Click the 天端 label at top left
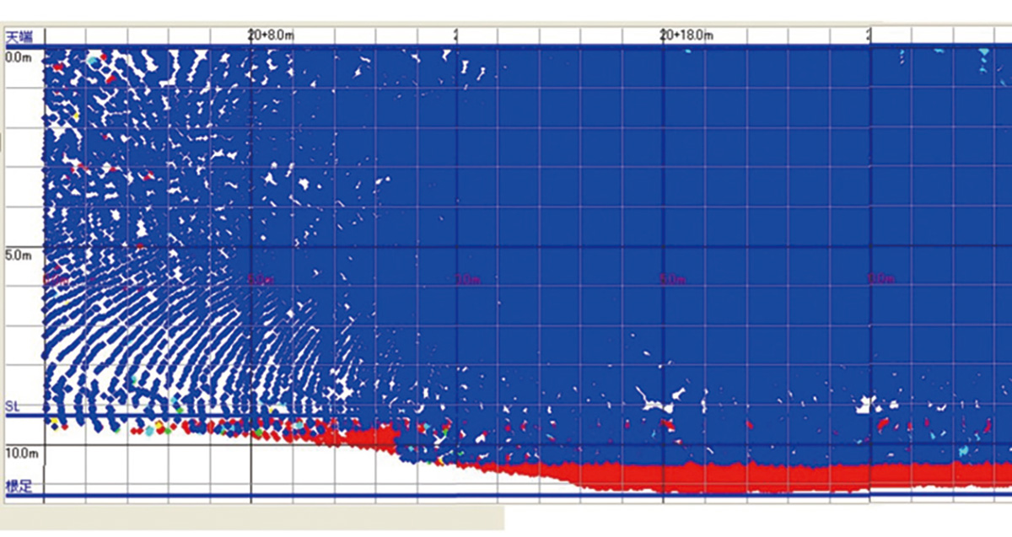 coord(18,36)
